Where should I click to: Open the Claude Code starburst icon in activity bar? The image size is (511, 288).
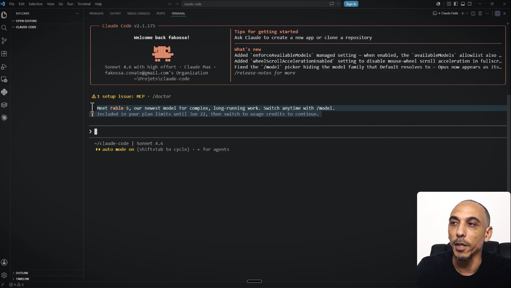click(4, 118)
